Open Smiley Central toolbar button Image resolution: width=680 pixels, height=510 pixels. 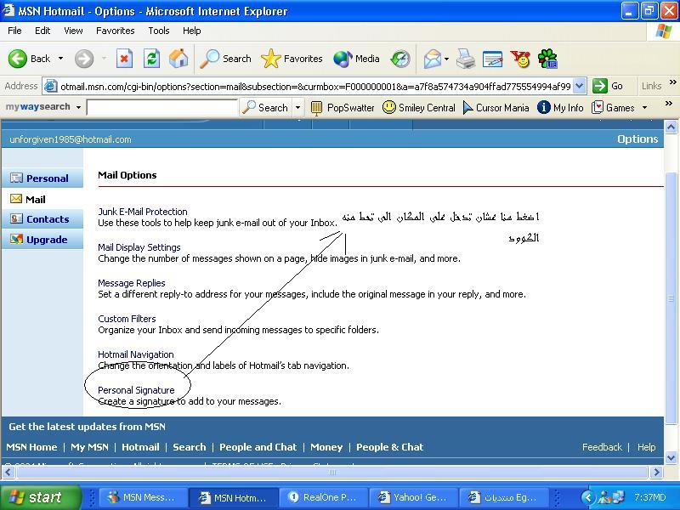click(x=419, y=108)
